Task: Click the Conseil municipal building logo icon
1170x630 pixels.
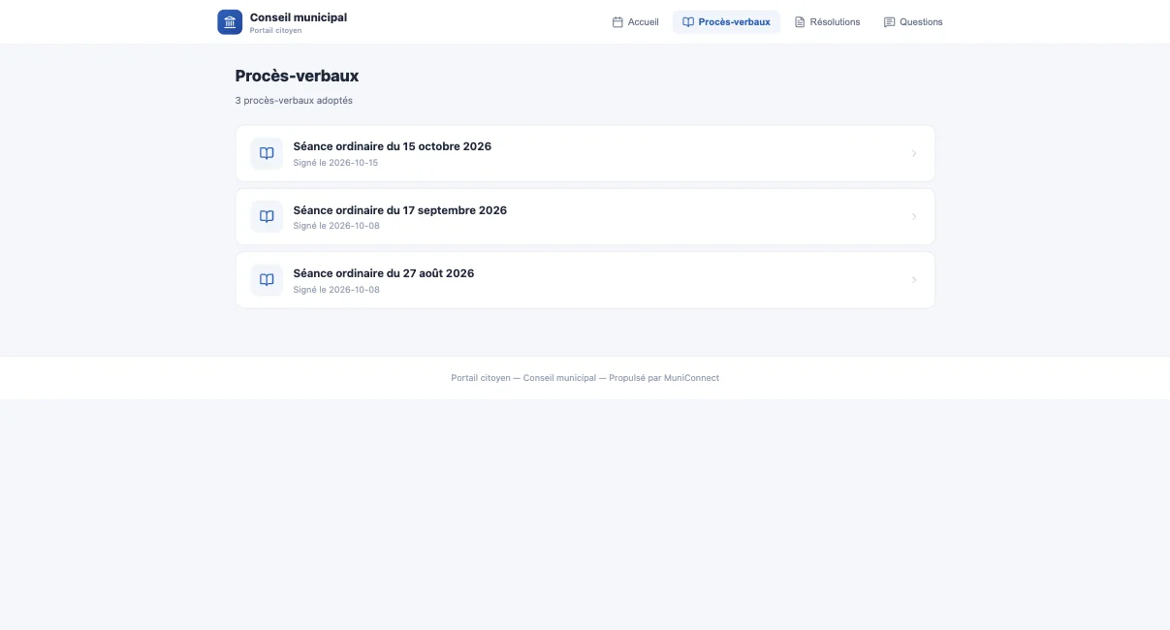Action: [230, 22]
